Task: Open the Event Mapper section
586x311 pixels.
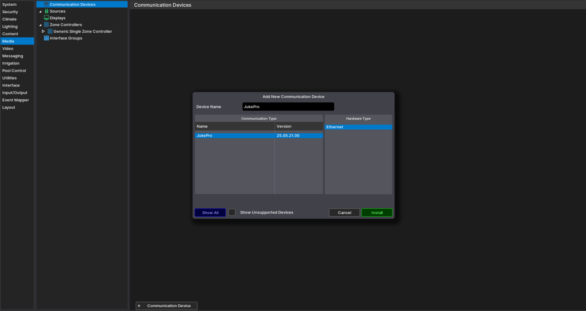Action: click(17, 100)
